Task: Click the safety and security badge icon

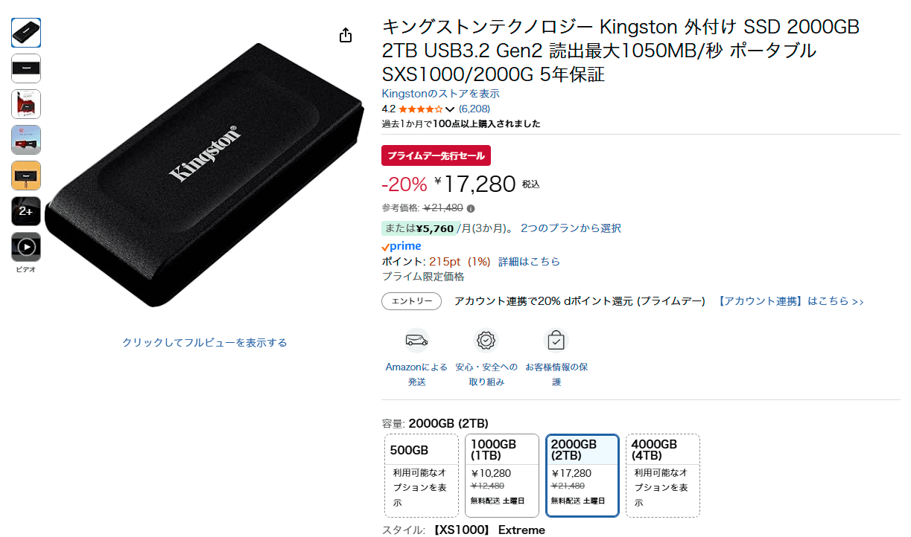Action: coord(486,340)
